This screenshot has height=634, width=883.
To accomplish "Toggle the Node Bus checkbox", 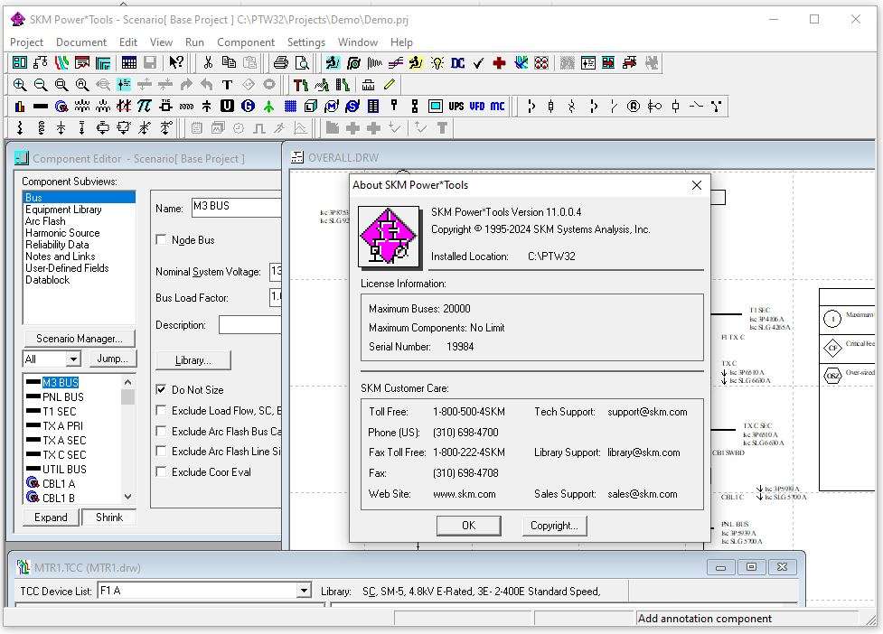I will click(161, 239).
